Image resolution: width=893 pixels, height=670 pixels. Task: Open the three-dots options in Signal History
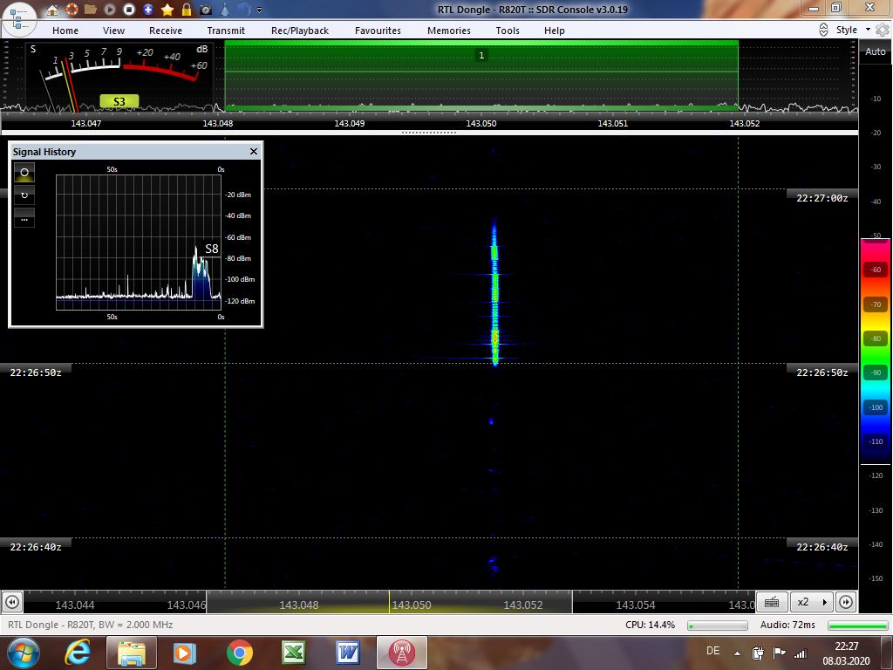(24, 217)
